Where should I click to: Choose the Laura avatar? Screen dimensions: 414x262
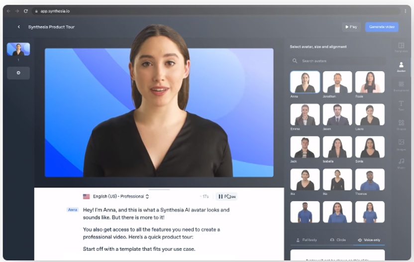coord(370,115)
